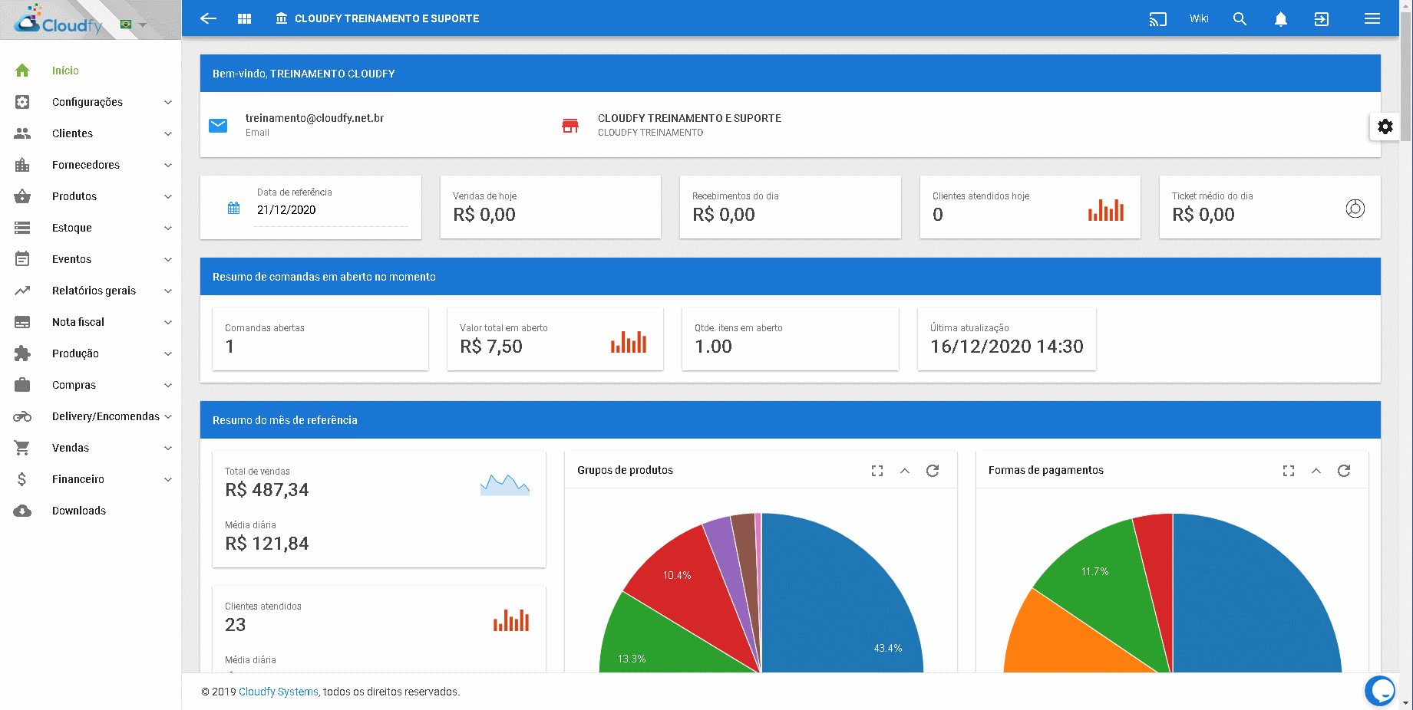Click the Downloads cloud icon

pos(22,511)
